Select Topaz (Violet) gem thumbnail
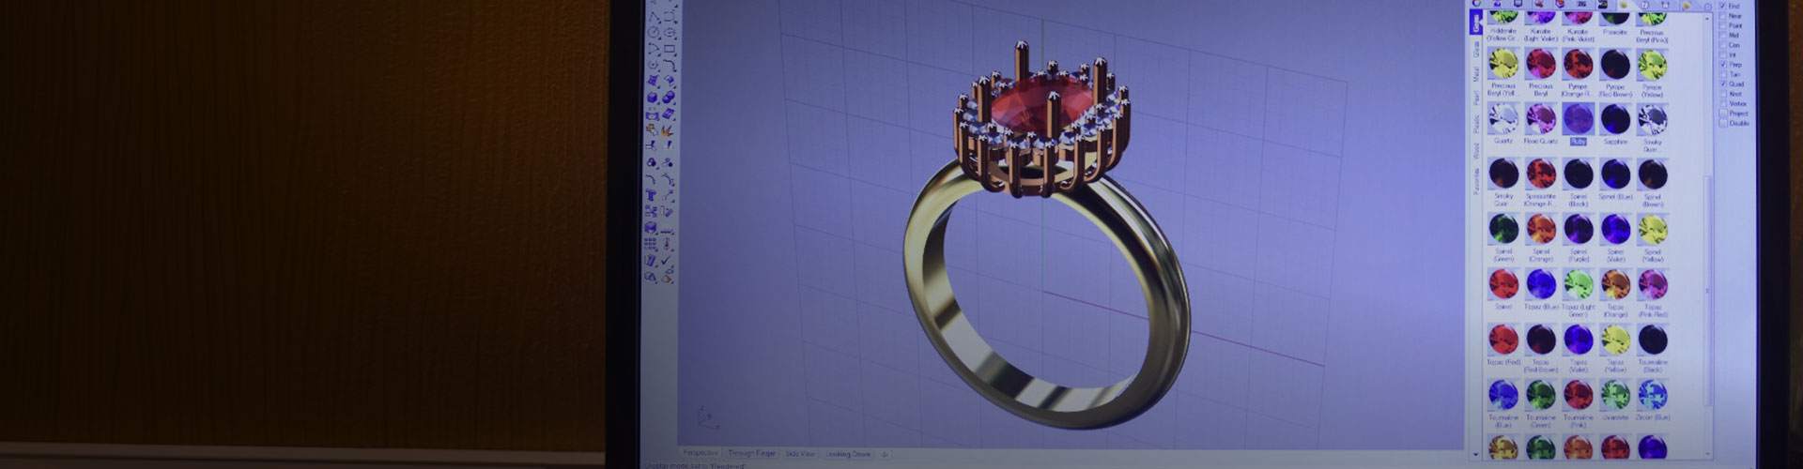The image size is (1803, 469). pyautogui.click(x=1578, y=339)
